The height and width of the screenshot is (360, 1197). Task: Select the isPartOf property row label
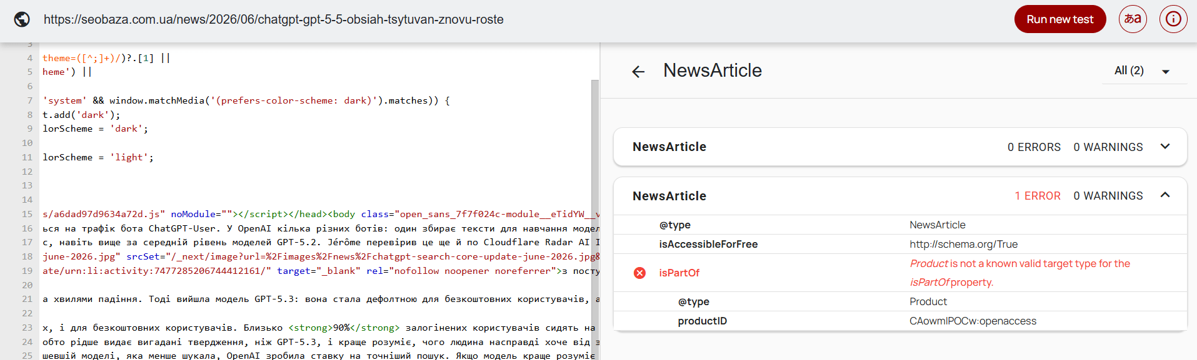coord(679,273)
